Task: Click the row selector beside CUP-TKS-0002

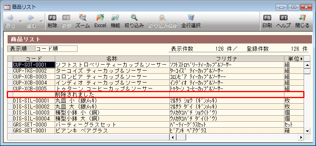Action: coord(10,71)
